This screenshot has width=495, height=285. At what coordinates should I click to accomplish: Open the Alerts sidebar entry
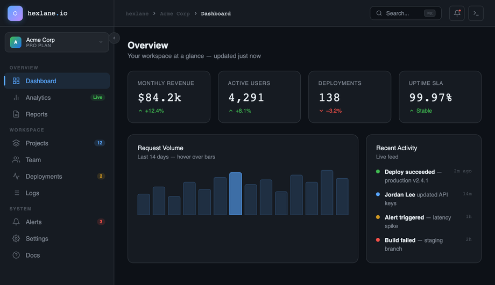(x=57, y=222)
